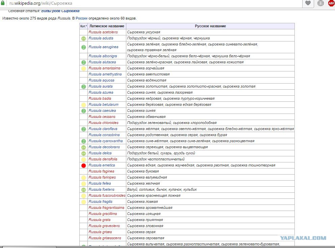Select the text 'Валуй, сопливик, бычок, кулачок, кульбик'
The width and height of the screenshot is (335, 248).
[162, 190]
